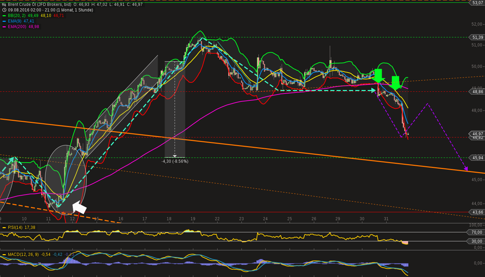Click the date label '10' on the time axis
This screenshot has height=277, width=485.
pos(24,219)
